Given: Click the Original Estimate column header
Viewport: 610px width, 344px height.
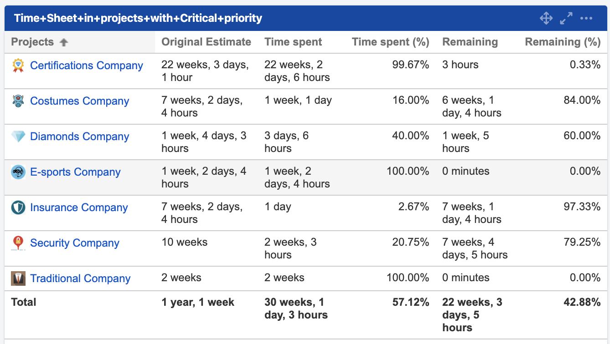Looking at the screenshot, I should coord(206,42).
